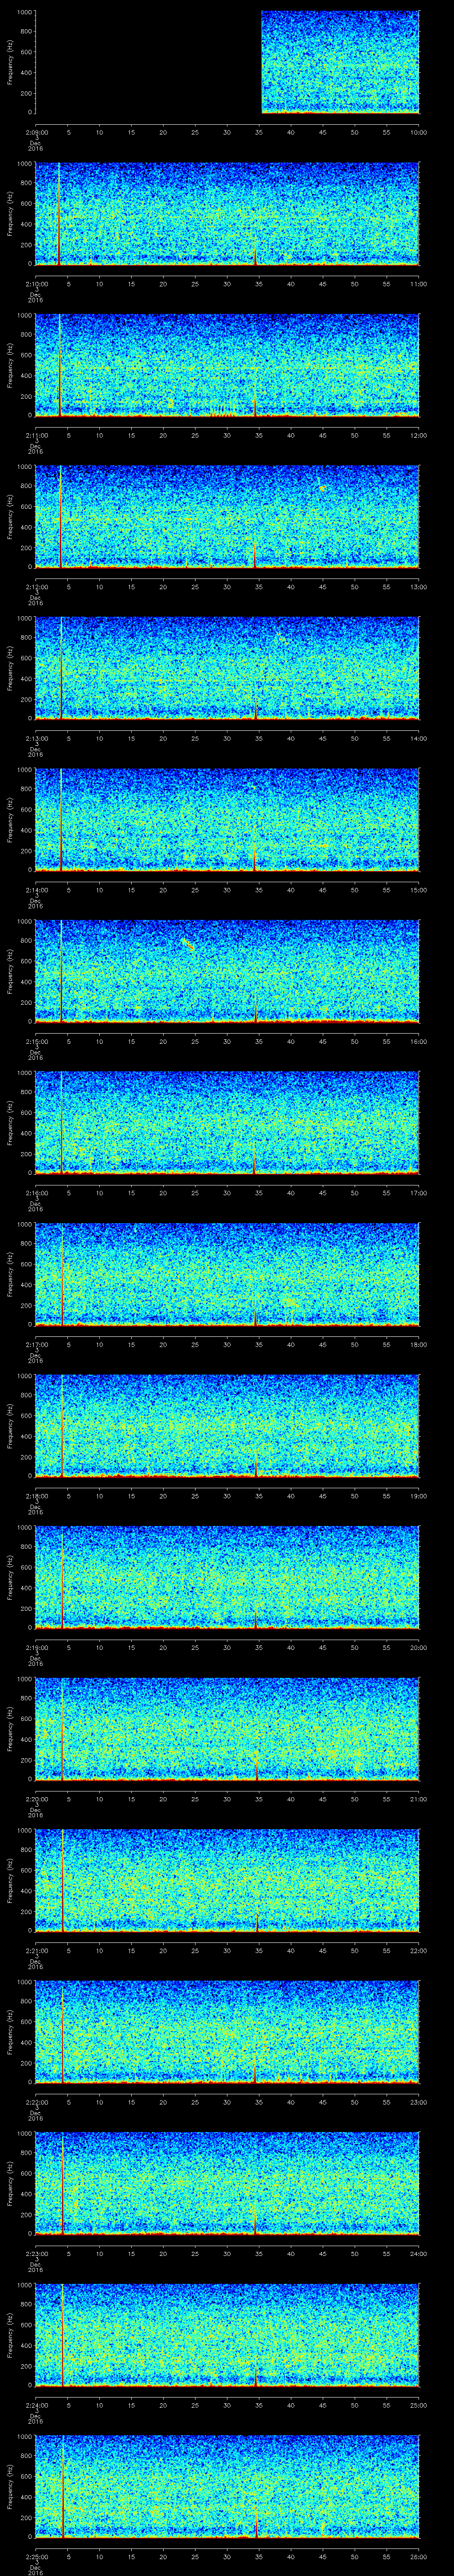Screen dimensions: 454x2576
Task: Click the 23:00 end time label
Action: (418, 2102)
